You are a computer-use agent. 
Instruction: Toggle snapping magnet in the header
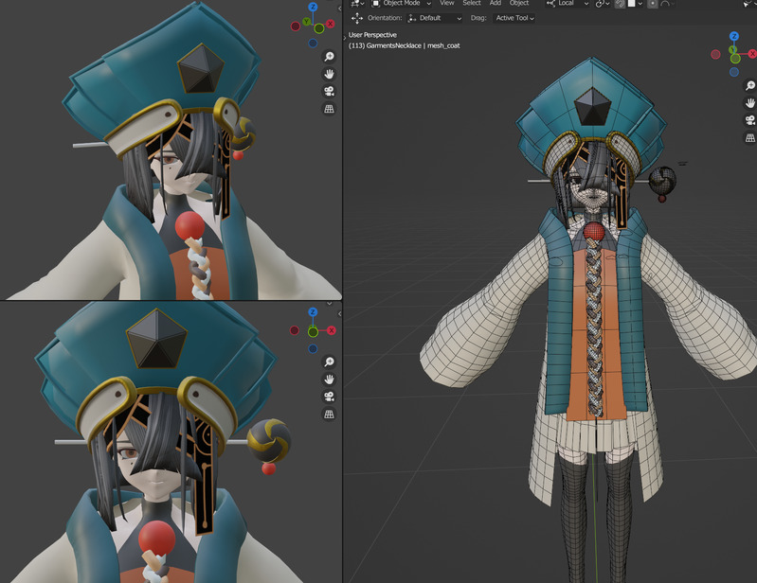(621, 4)
